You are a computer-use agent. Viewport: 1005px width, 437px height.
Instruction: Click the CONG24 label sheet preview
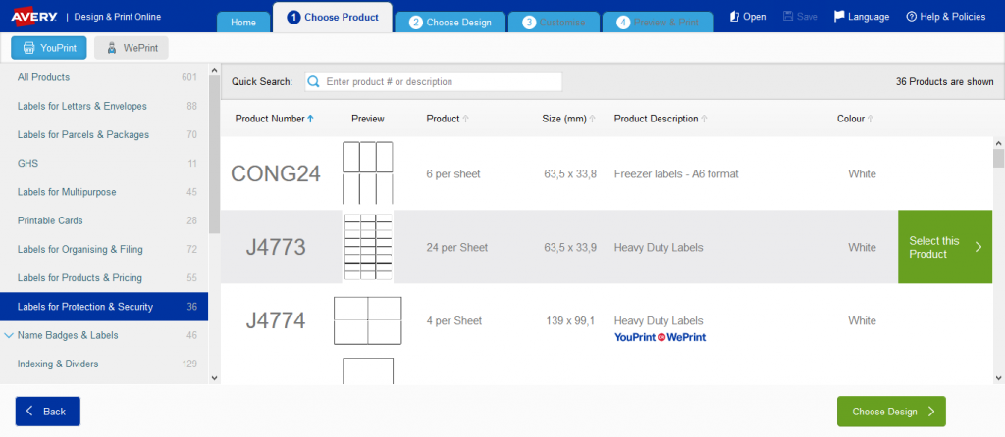(368, 172)
